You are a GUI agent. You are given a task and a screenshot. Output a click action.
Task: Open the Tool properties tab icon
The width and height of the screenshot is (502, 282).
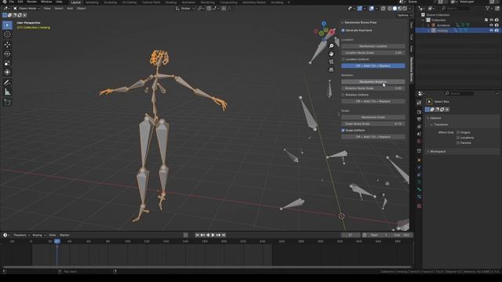click(419, 103)
